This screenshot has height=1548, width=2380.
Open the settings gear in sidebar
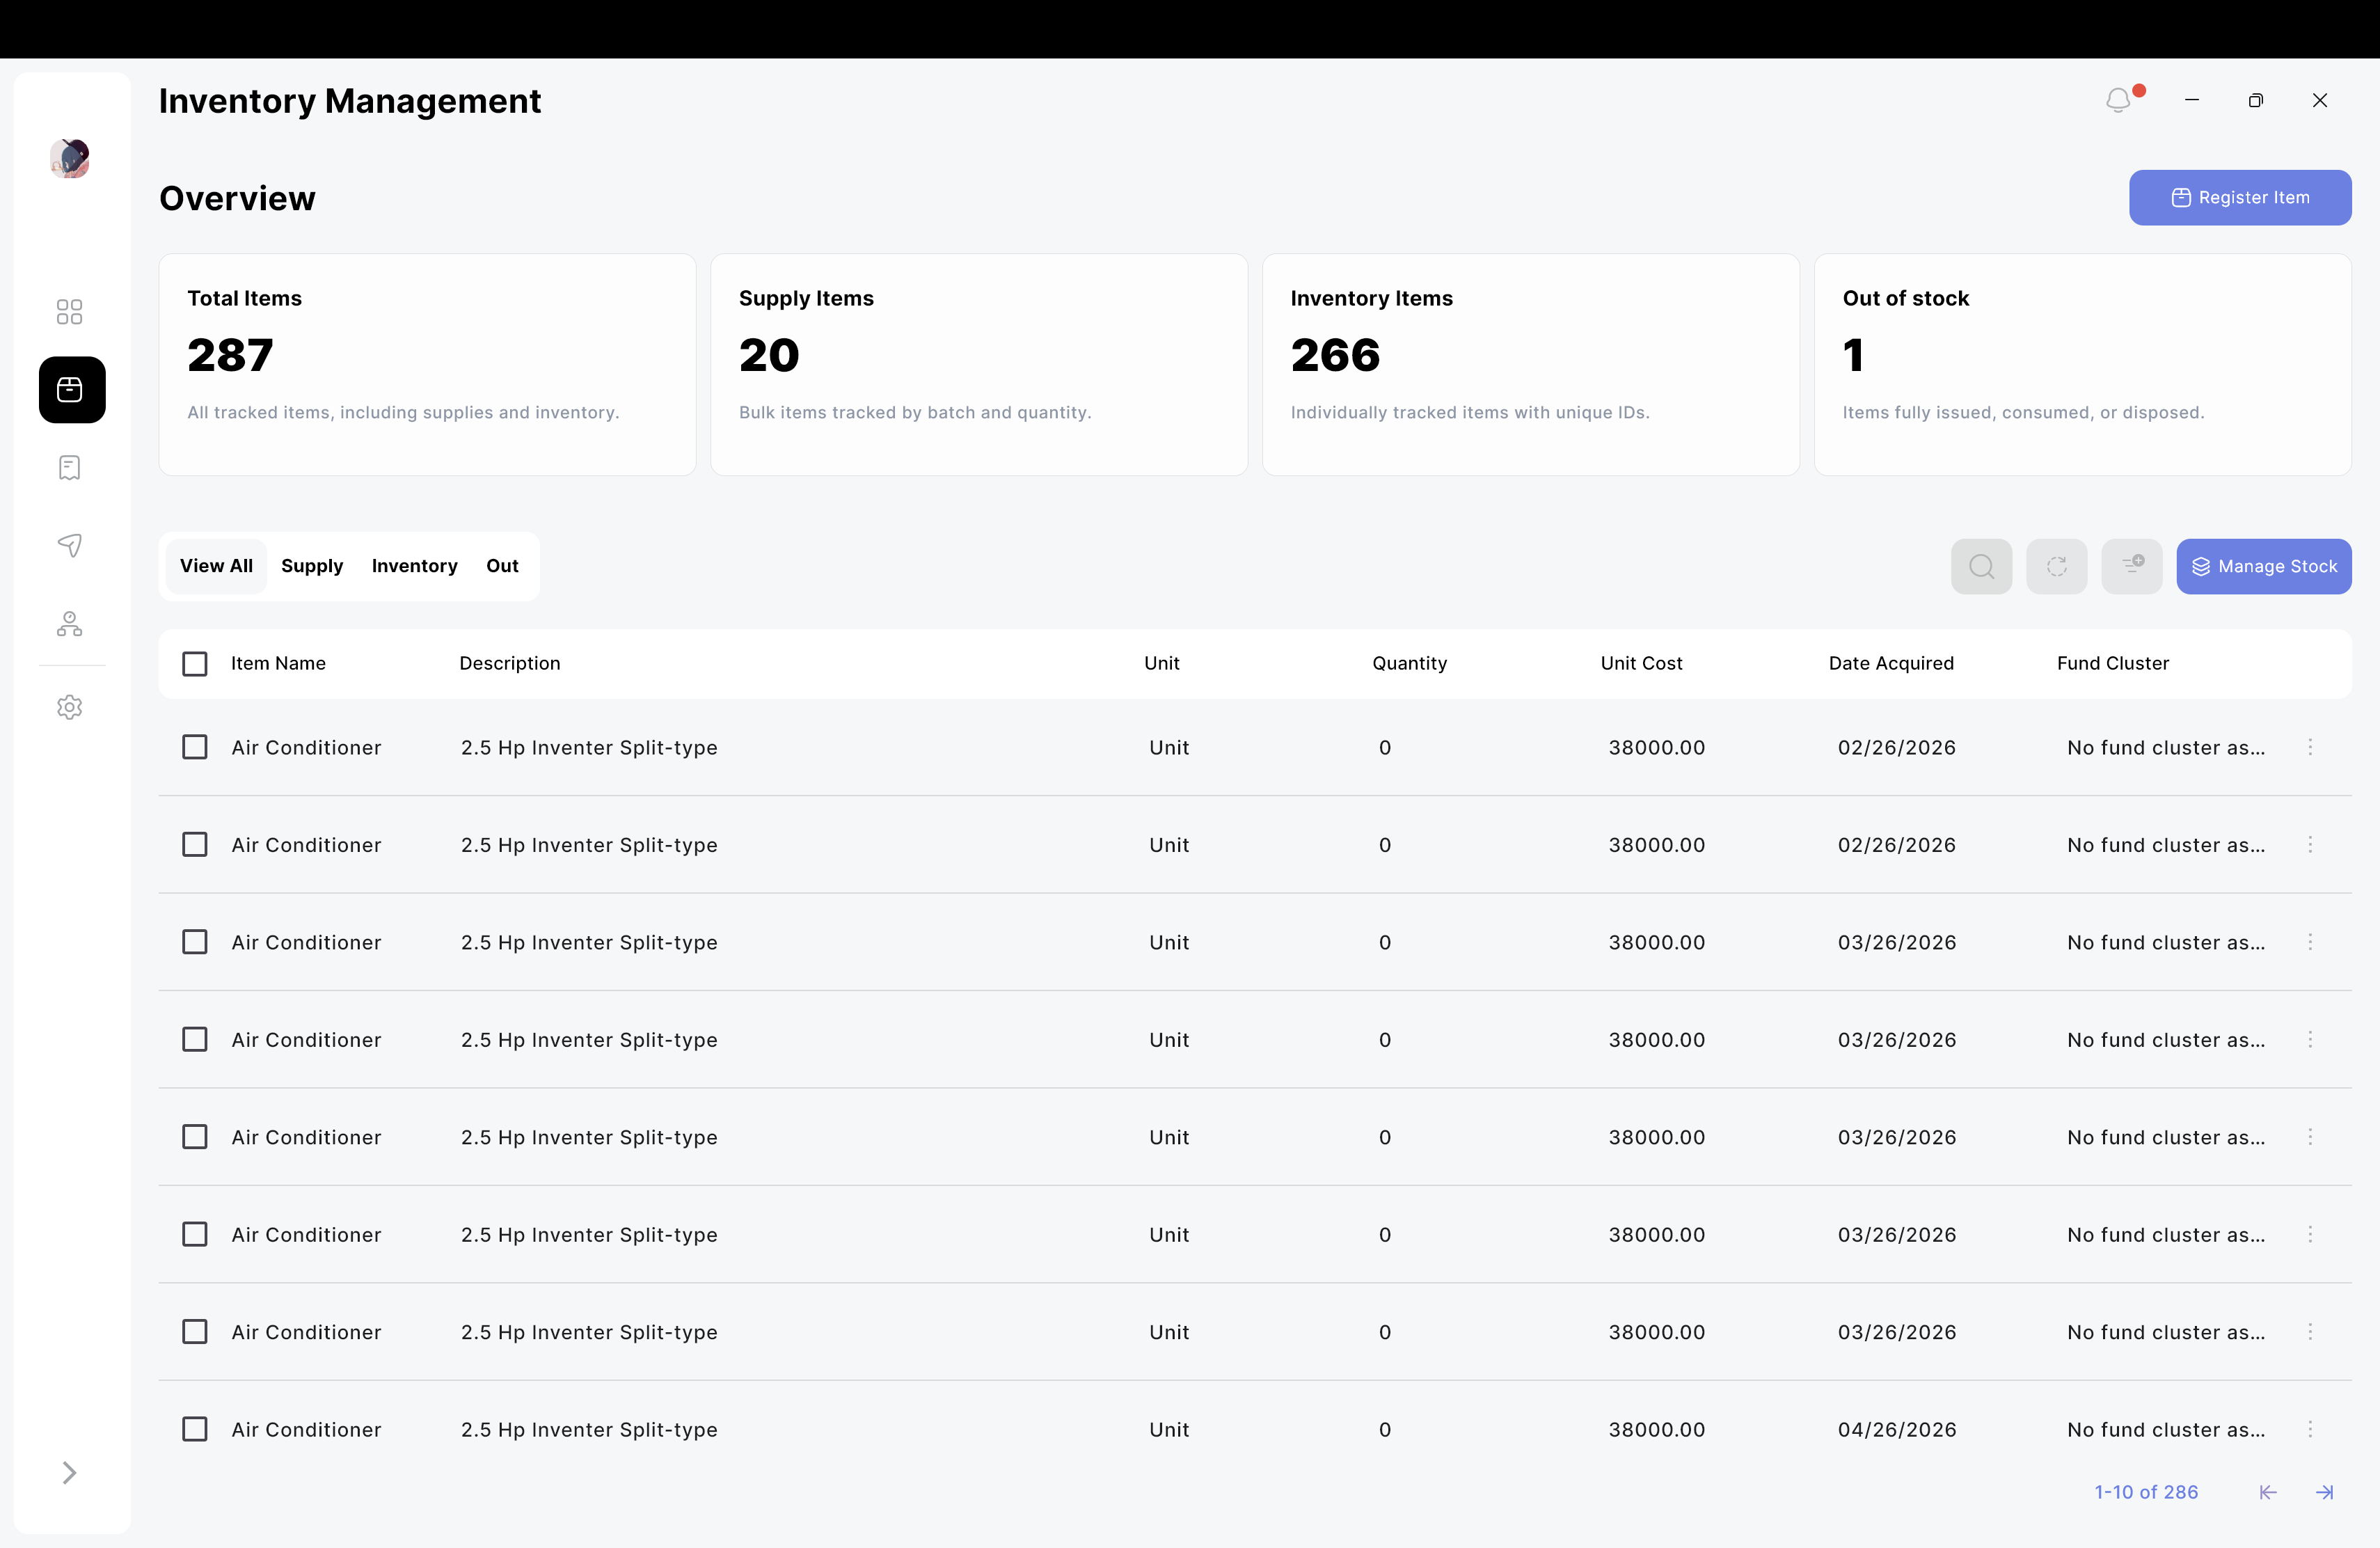(x=69, y=707)
